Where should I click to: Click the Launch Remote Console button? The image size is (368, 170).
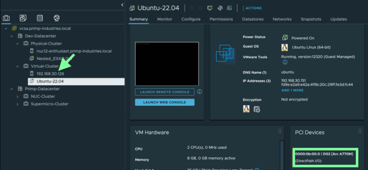coord(165,92)
